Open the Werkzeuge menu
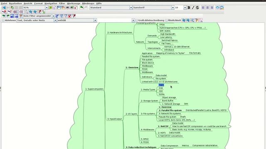This screenshot has height=149, width=266. [x=74, y=3]
